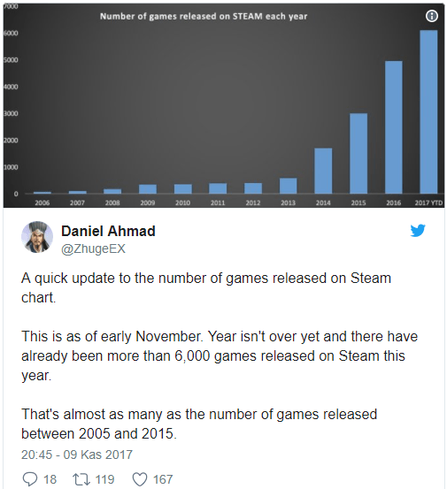The width and height of the screenshot is (447, 489).
Task: Click the 18 replies count
Action: point(50,479)
